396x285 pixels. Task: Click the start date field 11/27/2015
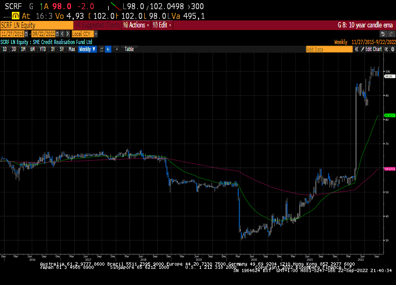12,34
